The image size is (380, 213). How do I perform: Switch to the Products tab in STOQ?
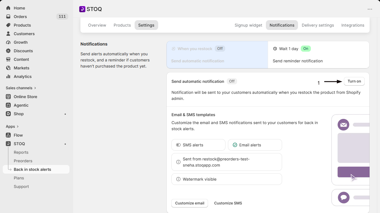point(122,25)
